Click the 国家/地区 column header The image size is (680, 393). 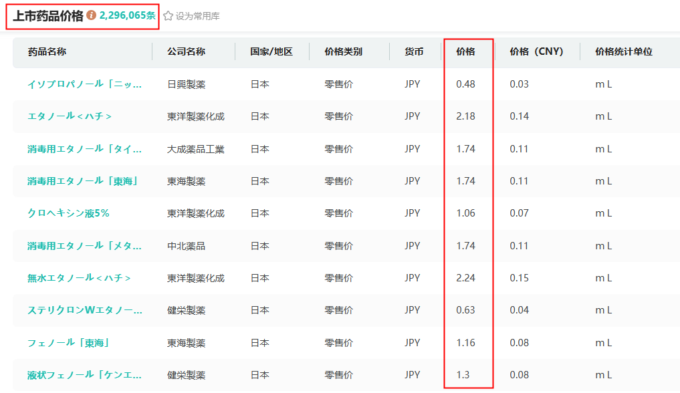tap(271, 51)
